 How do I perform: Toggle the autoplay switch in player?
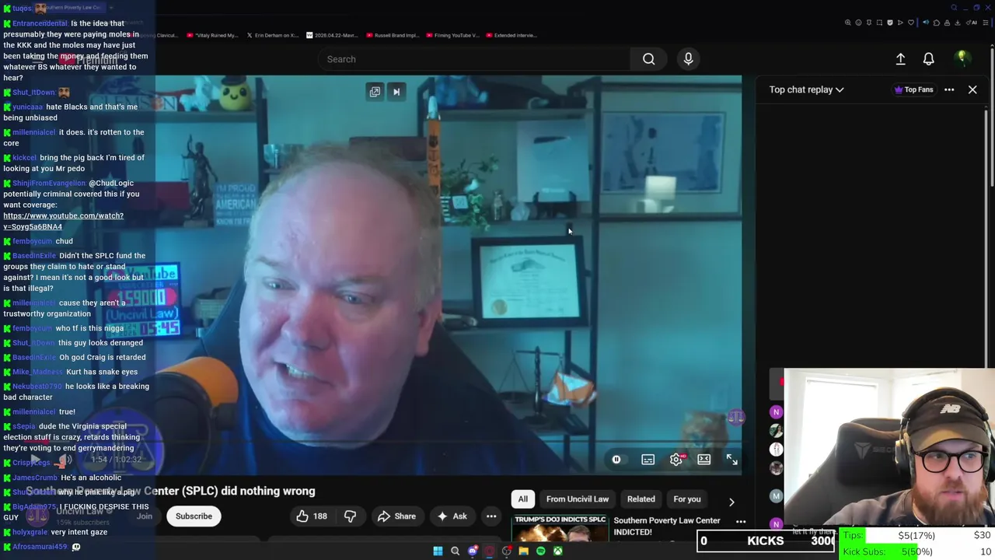(x=616, y=460)
